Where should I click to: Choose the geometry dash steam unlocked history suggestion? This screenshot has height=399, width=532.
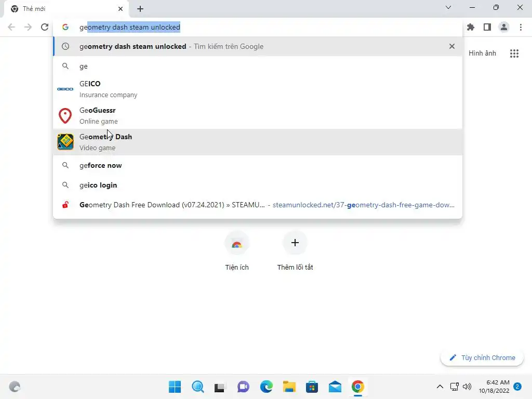258,46
